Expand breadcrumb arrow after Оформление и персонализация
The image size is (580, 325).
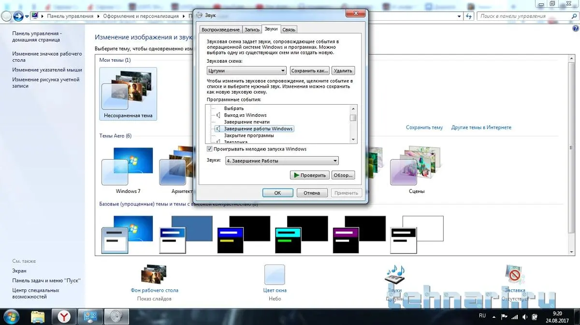184,16
